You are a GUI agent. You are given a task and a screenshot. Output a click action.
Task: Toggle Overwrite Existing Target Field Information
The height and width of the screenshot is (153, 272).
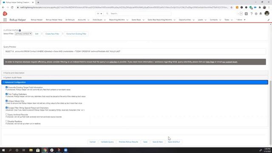coord(7,88)
